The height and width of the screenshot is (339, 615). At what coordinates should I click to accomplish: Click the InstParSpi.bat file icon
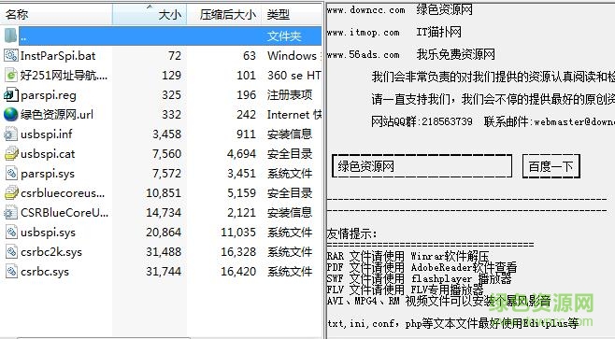[x=10, y=56]
